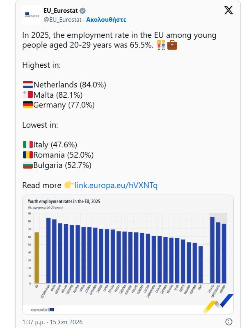242x328 pixels.
Task: Click the Netherlands bar in the chart
Action: click(x=48, y=250)
